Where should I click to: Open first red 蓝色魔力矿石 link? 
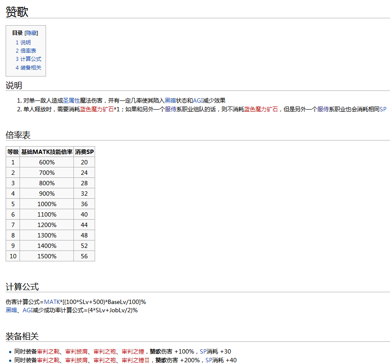point(97,109)
